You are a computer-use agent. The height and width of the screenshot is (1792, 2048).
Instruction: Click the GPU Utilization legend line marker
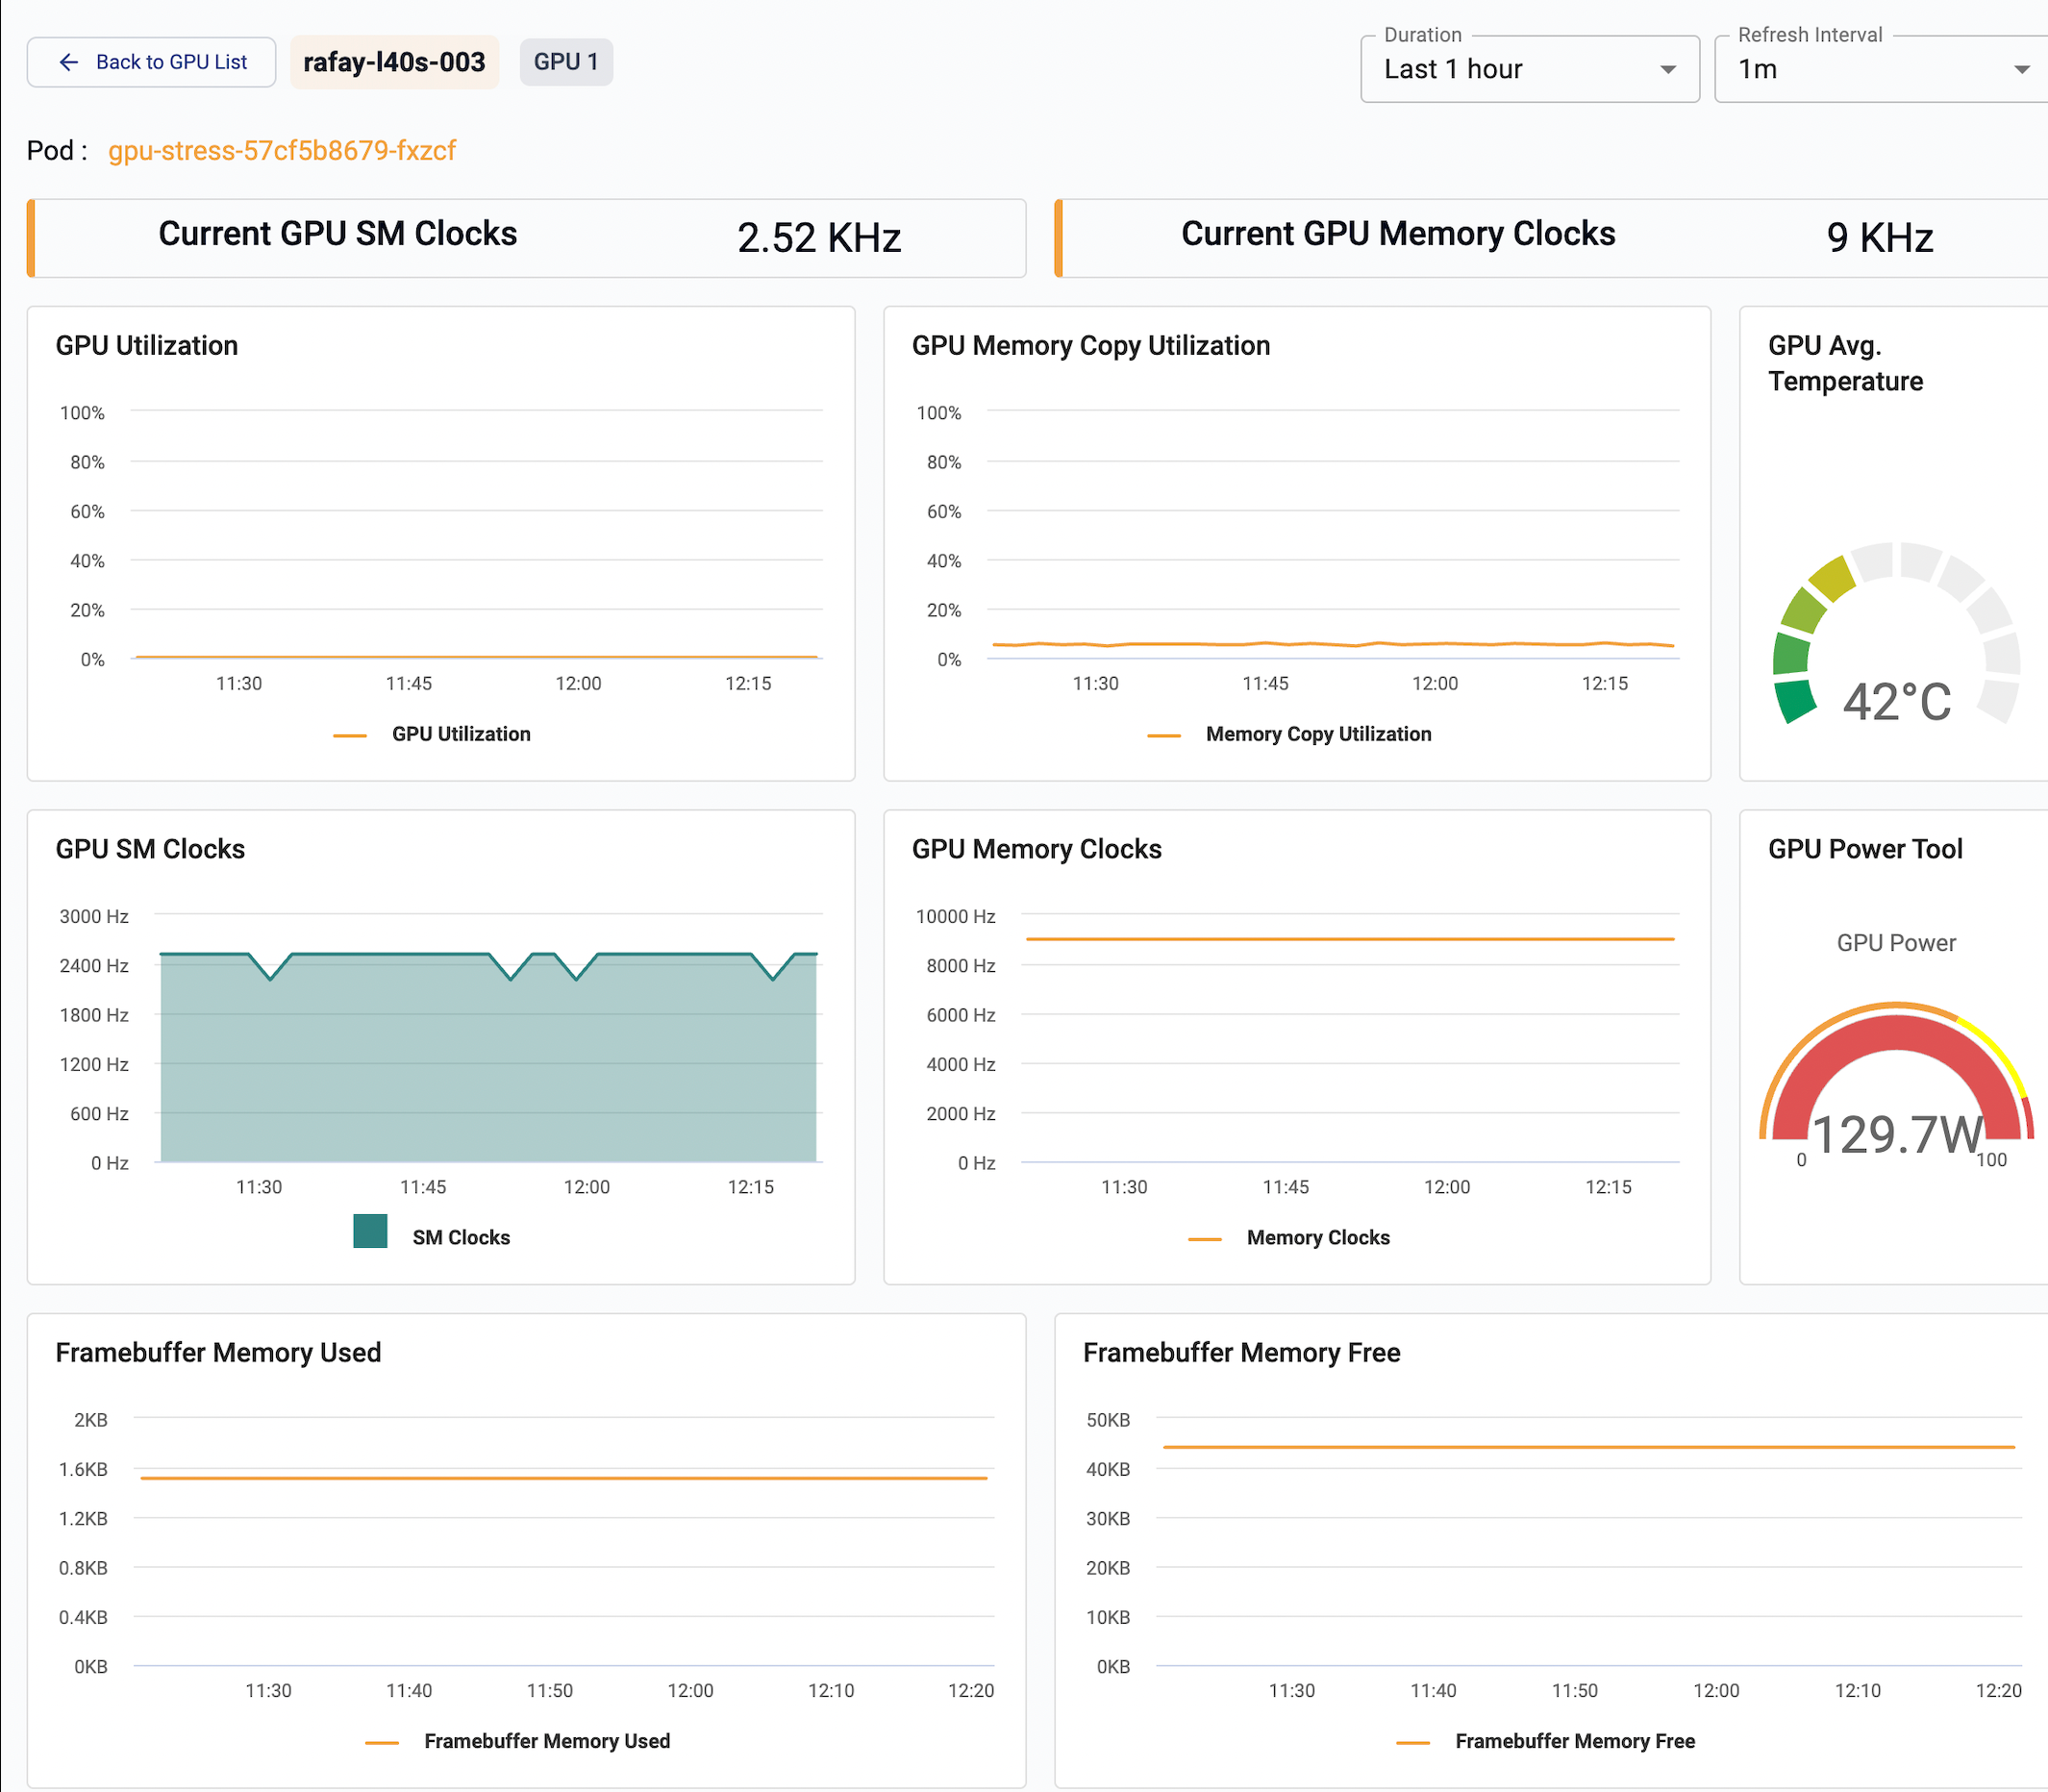tap(352, 734)
